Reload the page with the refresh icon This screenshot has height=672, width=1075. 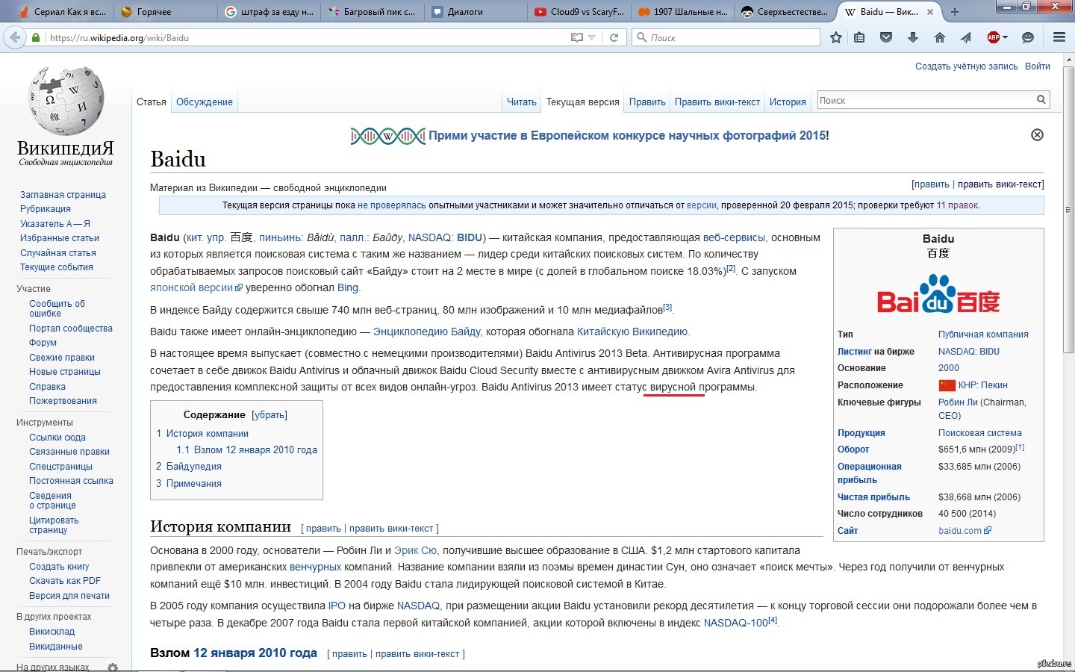coord(614,37)
